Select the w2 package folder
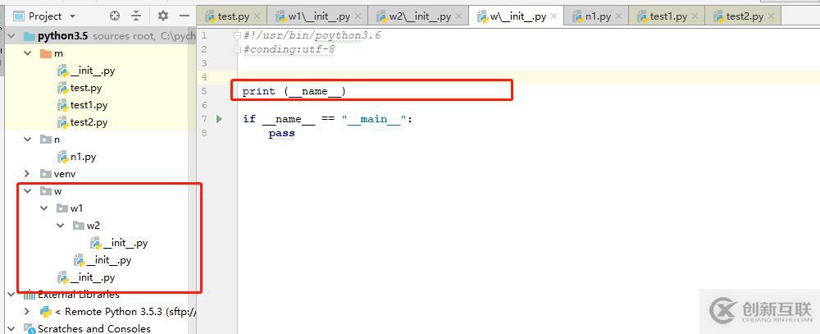Viewport: 820px width, 334px height. pos(93,226)
